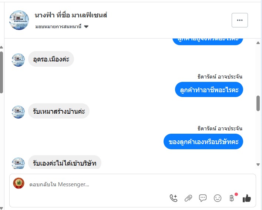Click chat scroll down arrow
Viewport: 262px width, 210px height.
[258, 164]
